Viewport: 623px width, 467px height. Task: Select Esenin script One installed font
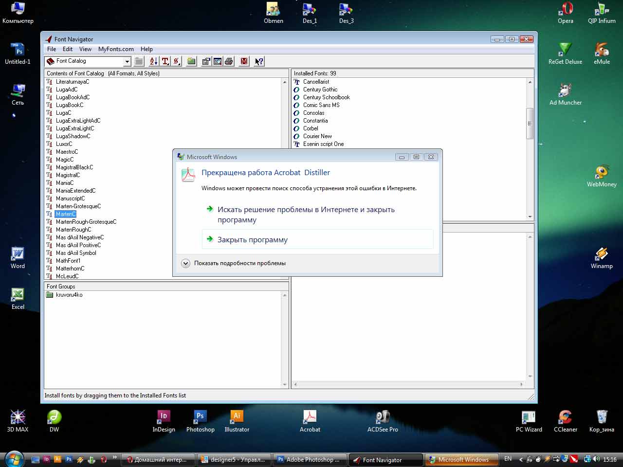click(323, 144)
